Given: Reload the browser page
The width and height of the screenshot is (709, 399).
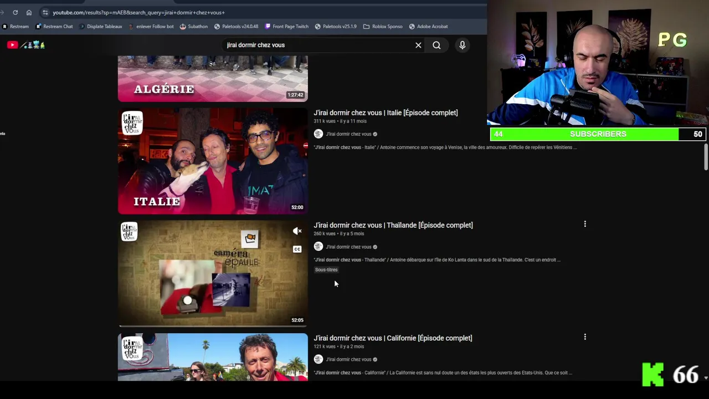Looking at the screenshot, I should [x=15, y=12].
